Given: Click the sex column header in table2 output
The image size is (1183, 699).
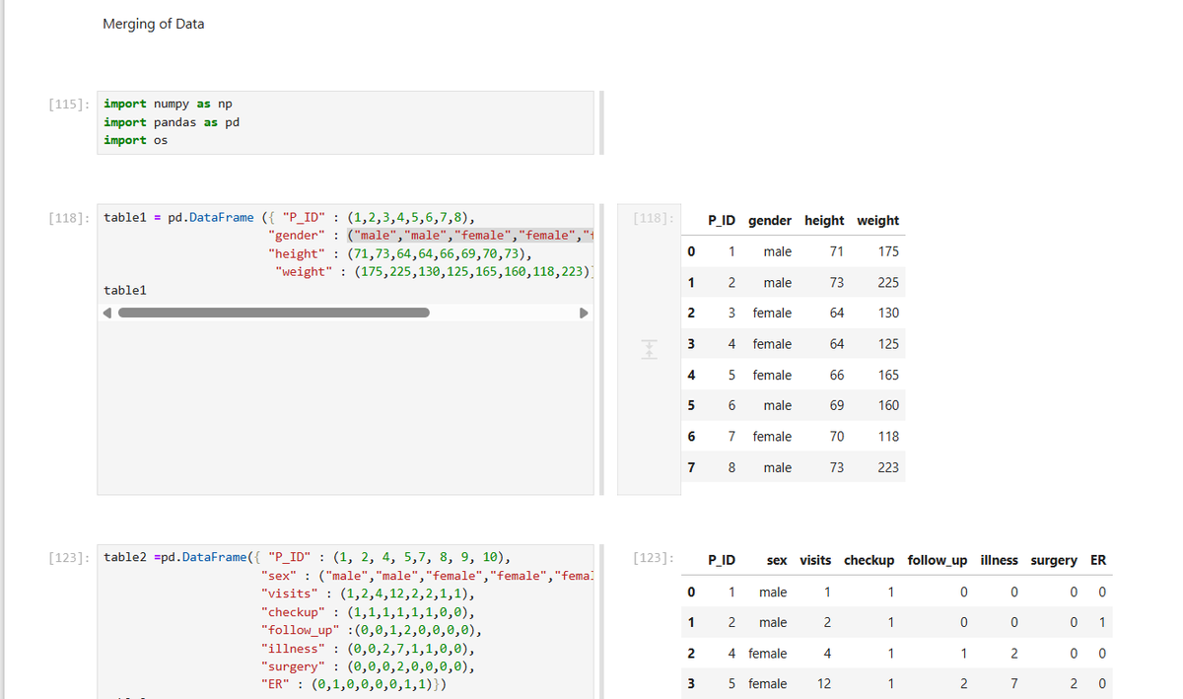Looking at the screenshot, I should (777, 560).
